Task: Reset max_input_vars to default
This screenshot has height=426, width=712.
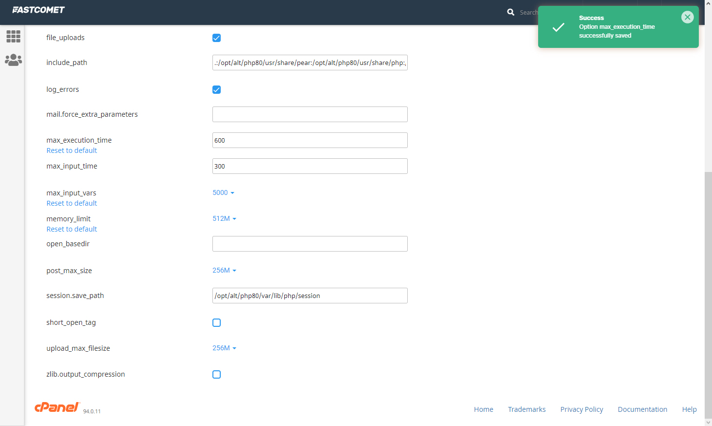Action: tap(72, 203)
